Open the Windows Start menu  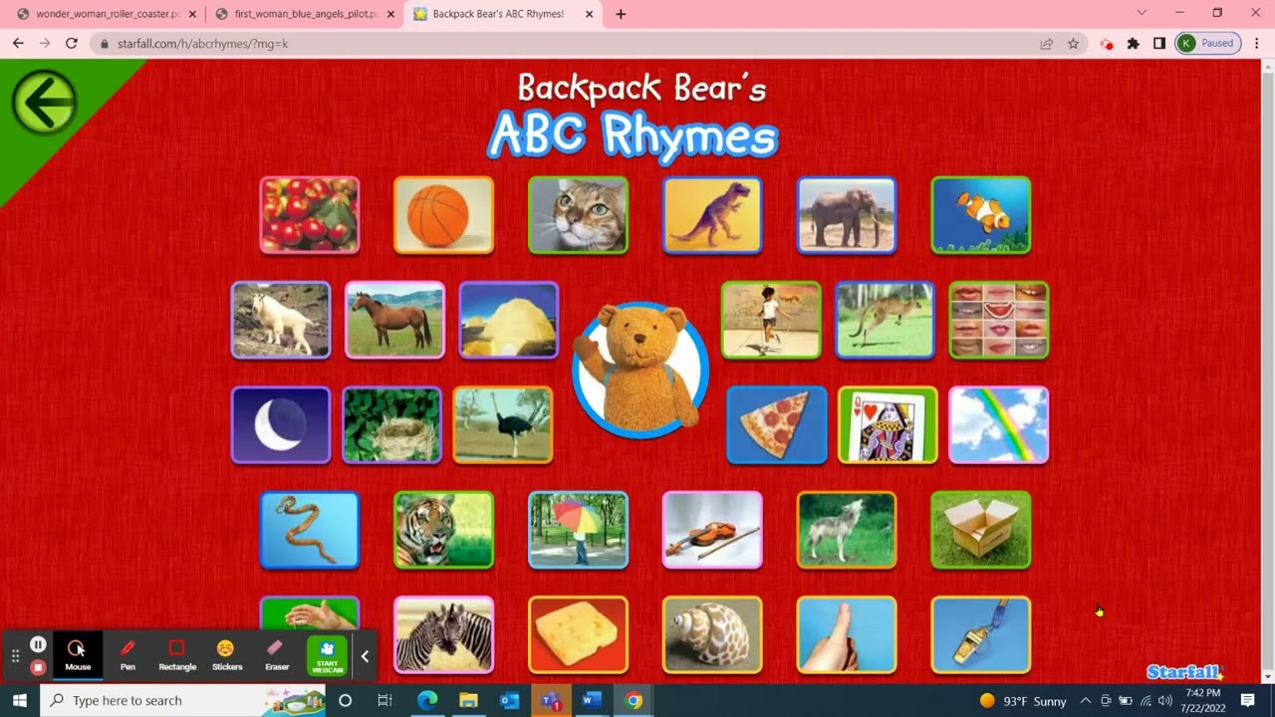[x=20, y=700]
